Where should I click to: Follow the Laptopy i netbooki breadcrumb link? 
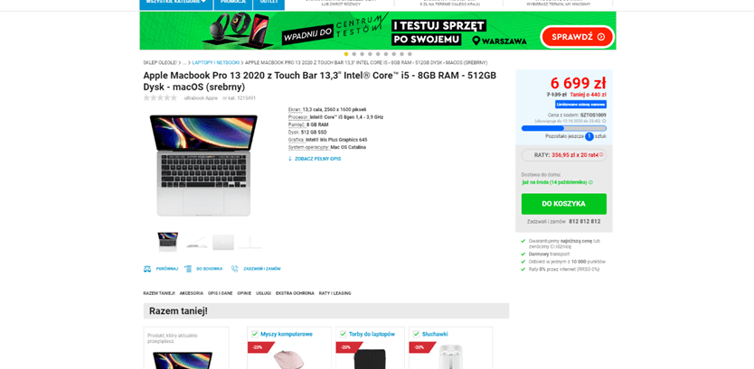pos(216,63)
